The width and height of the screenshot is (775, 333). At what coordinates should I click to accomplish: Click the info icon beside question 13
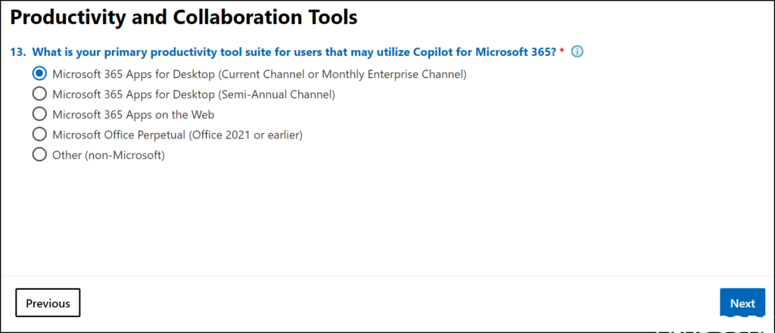click(x=577, y=52)
